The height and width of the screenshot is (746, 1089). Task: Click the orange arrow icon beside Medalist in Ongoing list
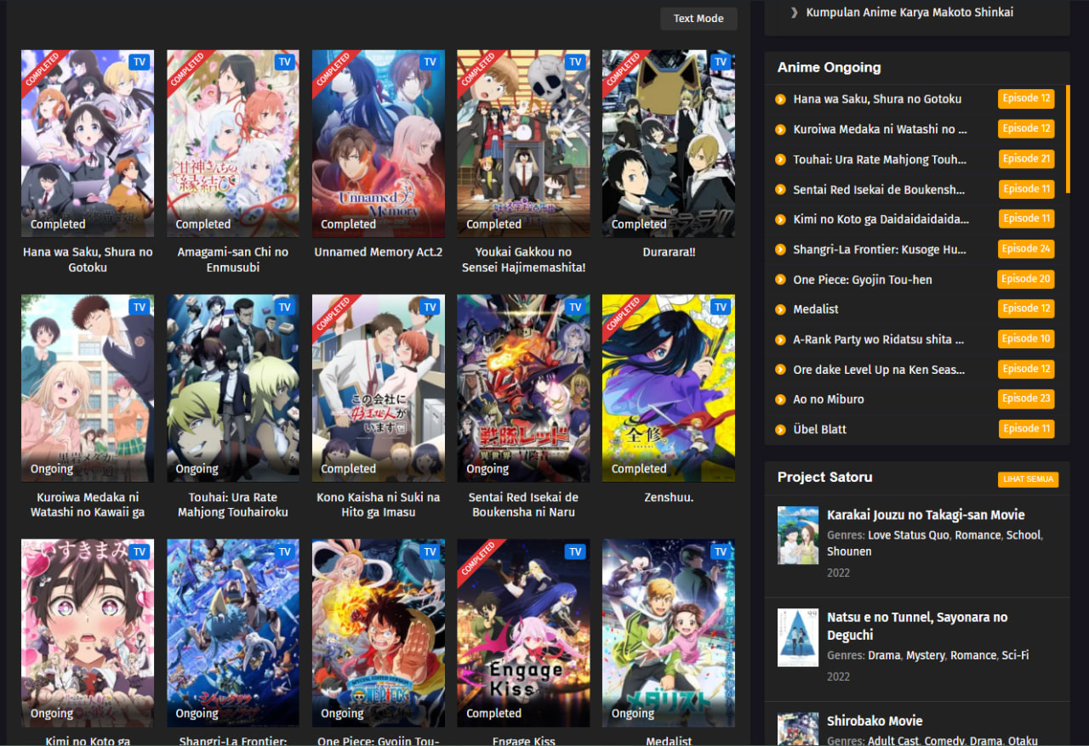pos(780,309)
